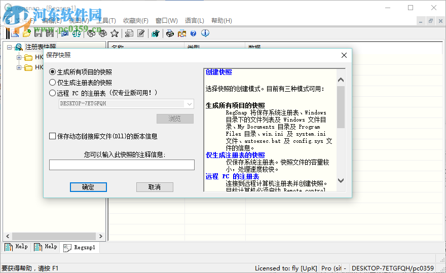
Task: Click the notepad with pencil edit icon
Action: pyautogui.click(x=141, y=33)
